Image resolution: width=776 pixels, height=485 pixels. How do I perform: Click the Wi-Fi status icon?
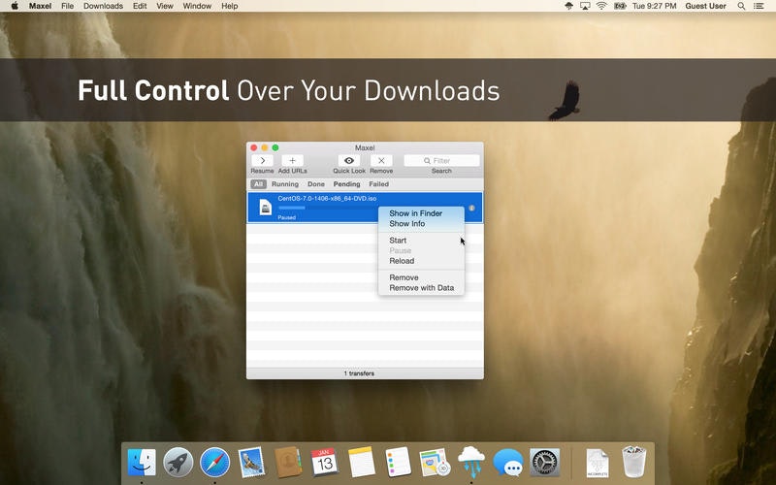tap(601, 6)
